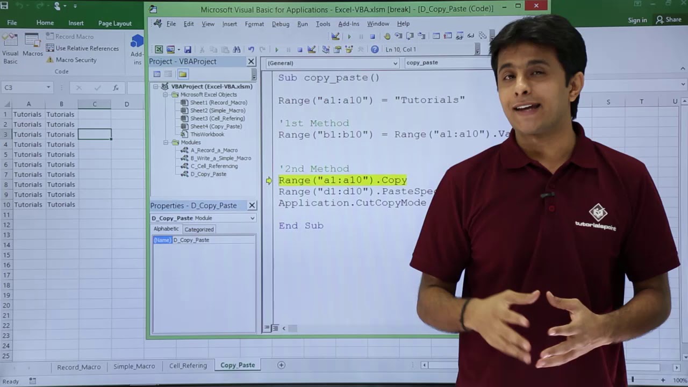Image resolution: width=688 pixels, height=387 pixels.
Task: Click View Code icon in Project panel
Action: [x=157, y=74]
